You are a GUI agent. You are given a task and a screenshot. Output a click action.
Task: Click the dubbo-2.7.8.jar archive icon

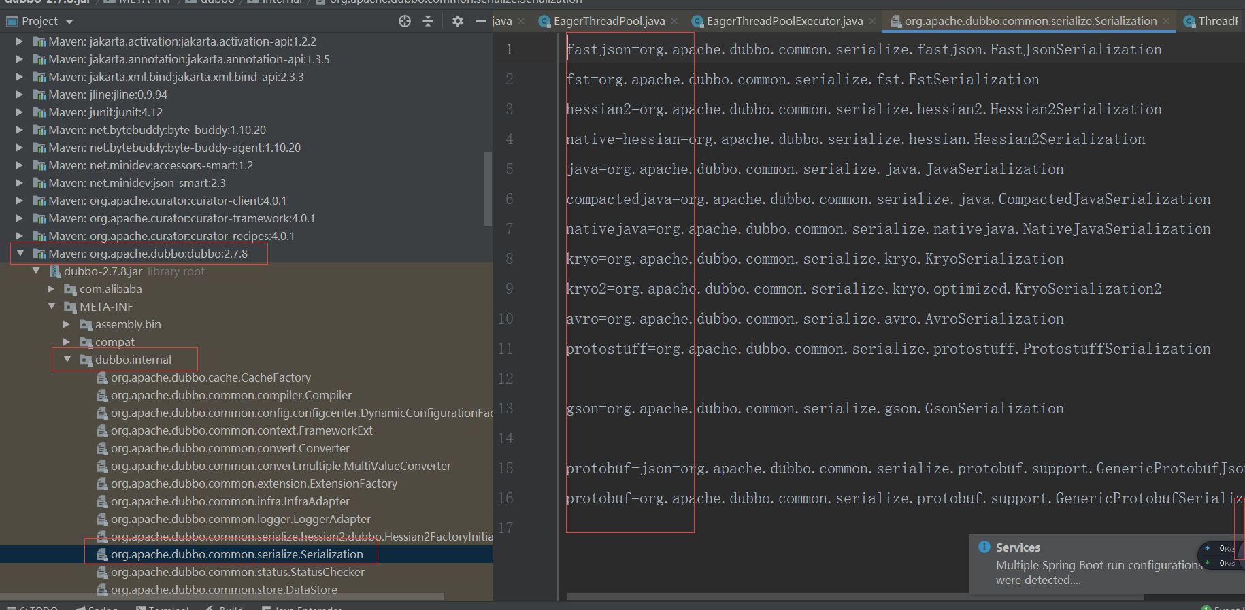coord(55,271)
